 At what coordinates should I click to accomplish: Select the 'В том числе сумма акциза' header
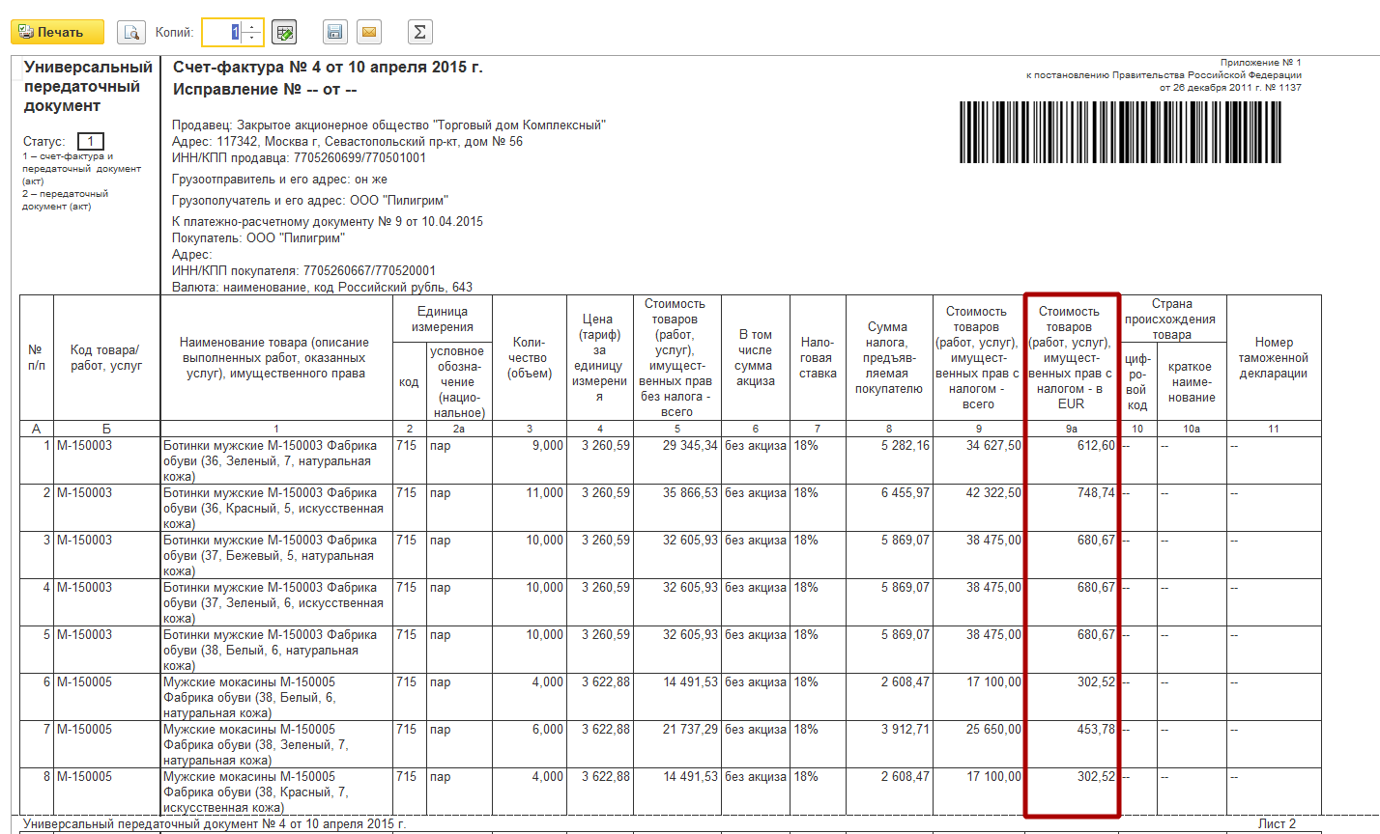click(x=756, y=358)
